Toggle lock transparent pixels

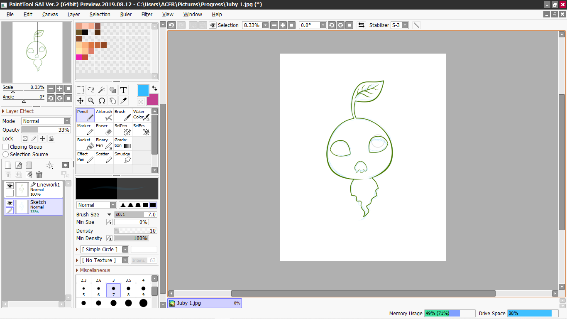coord(25,138)
